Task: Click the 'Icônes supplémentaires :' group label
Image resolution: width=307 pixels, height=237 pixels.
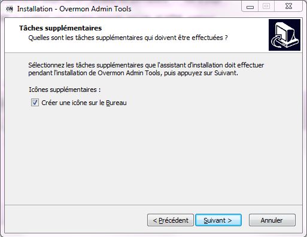Action: (65, 90)
